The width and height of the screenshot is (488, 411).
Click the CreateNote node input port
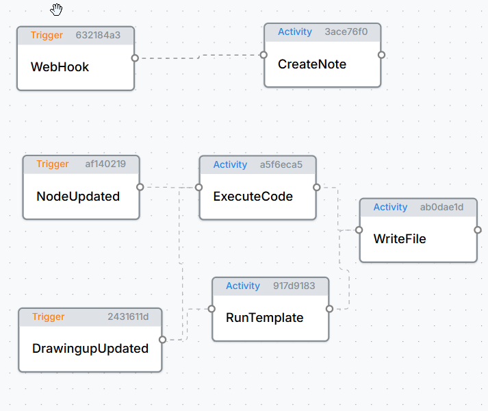[x=264, y=55]
